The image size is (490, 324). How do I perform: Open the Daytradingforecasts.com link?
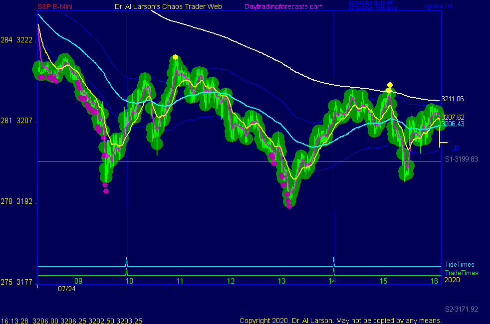point(283,6)
